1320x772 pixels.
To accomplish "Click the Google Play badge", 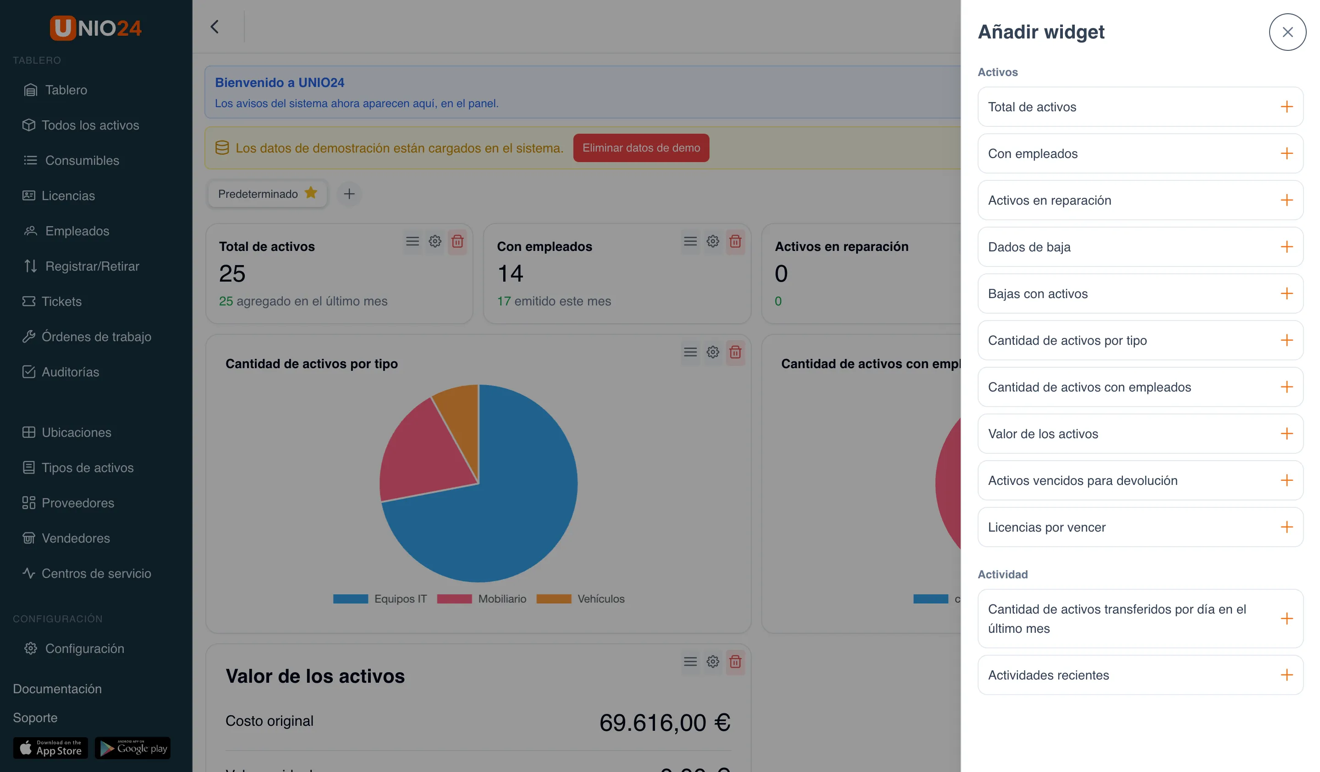I will (x=132, y=748).
